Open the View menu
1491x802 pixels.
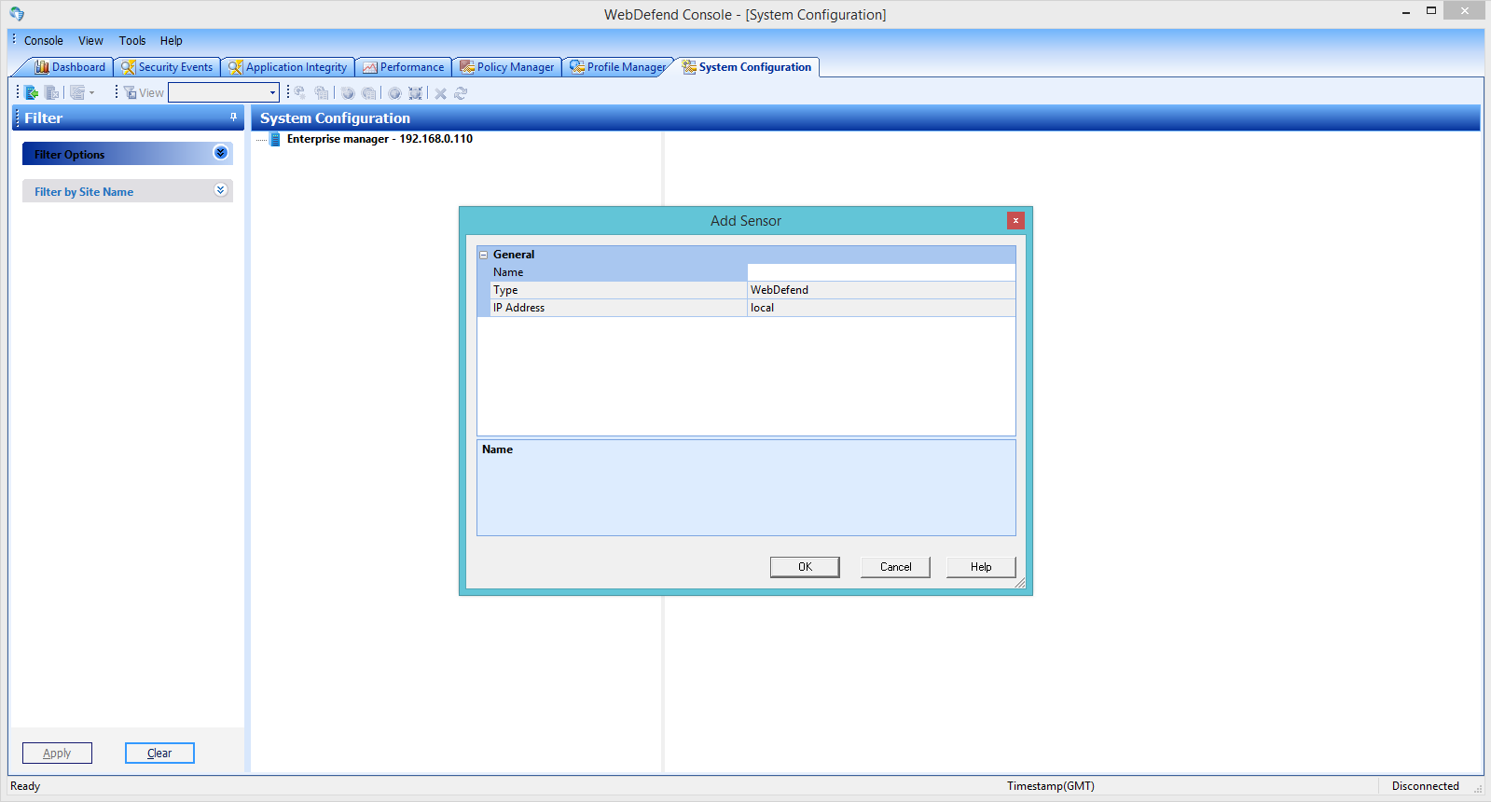(90, 41)
